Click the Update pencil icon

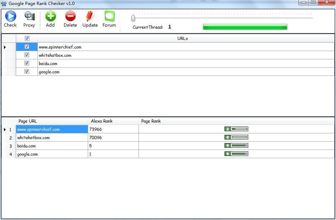click(90, 17)
